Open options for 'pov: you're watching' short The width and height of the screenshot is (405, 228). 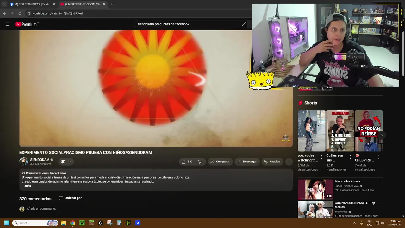[x=322, y=157]
